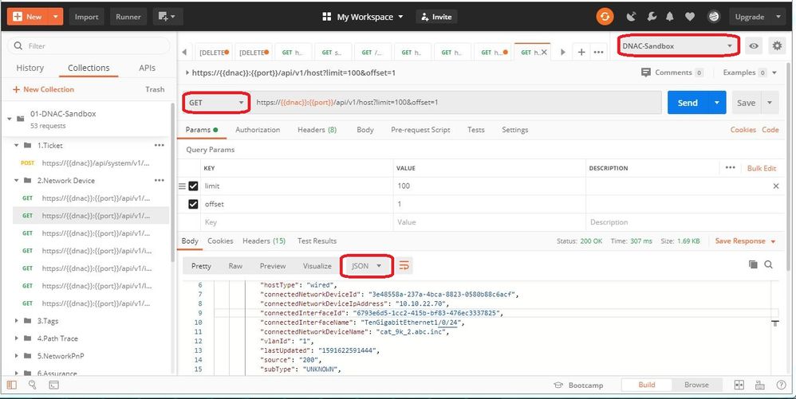Open the tab options three-dots menu
796x399 pixels.
tap(598, 52)
